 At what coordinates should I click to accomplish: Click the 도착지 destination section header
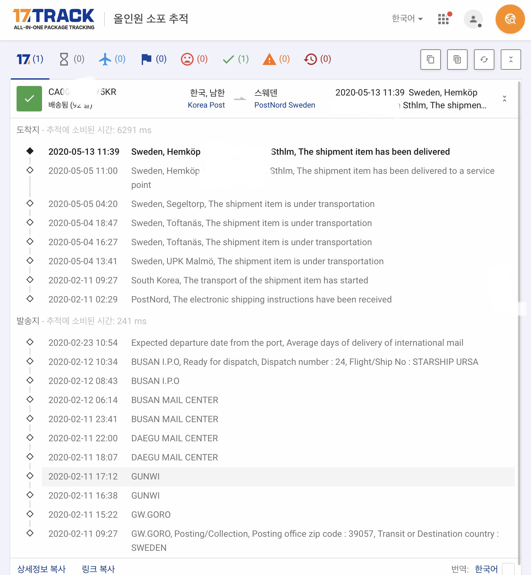click(28, 130)
